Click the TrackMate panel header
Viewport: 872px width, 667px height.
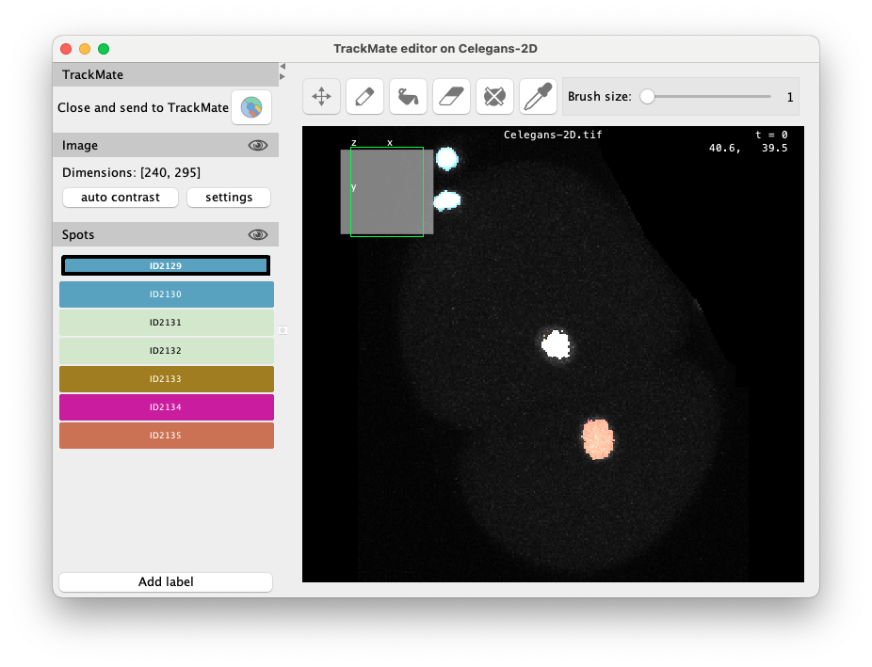(x=166, y=75)
